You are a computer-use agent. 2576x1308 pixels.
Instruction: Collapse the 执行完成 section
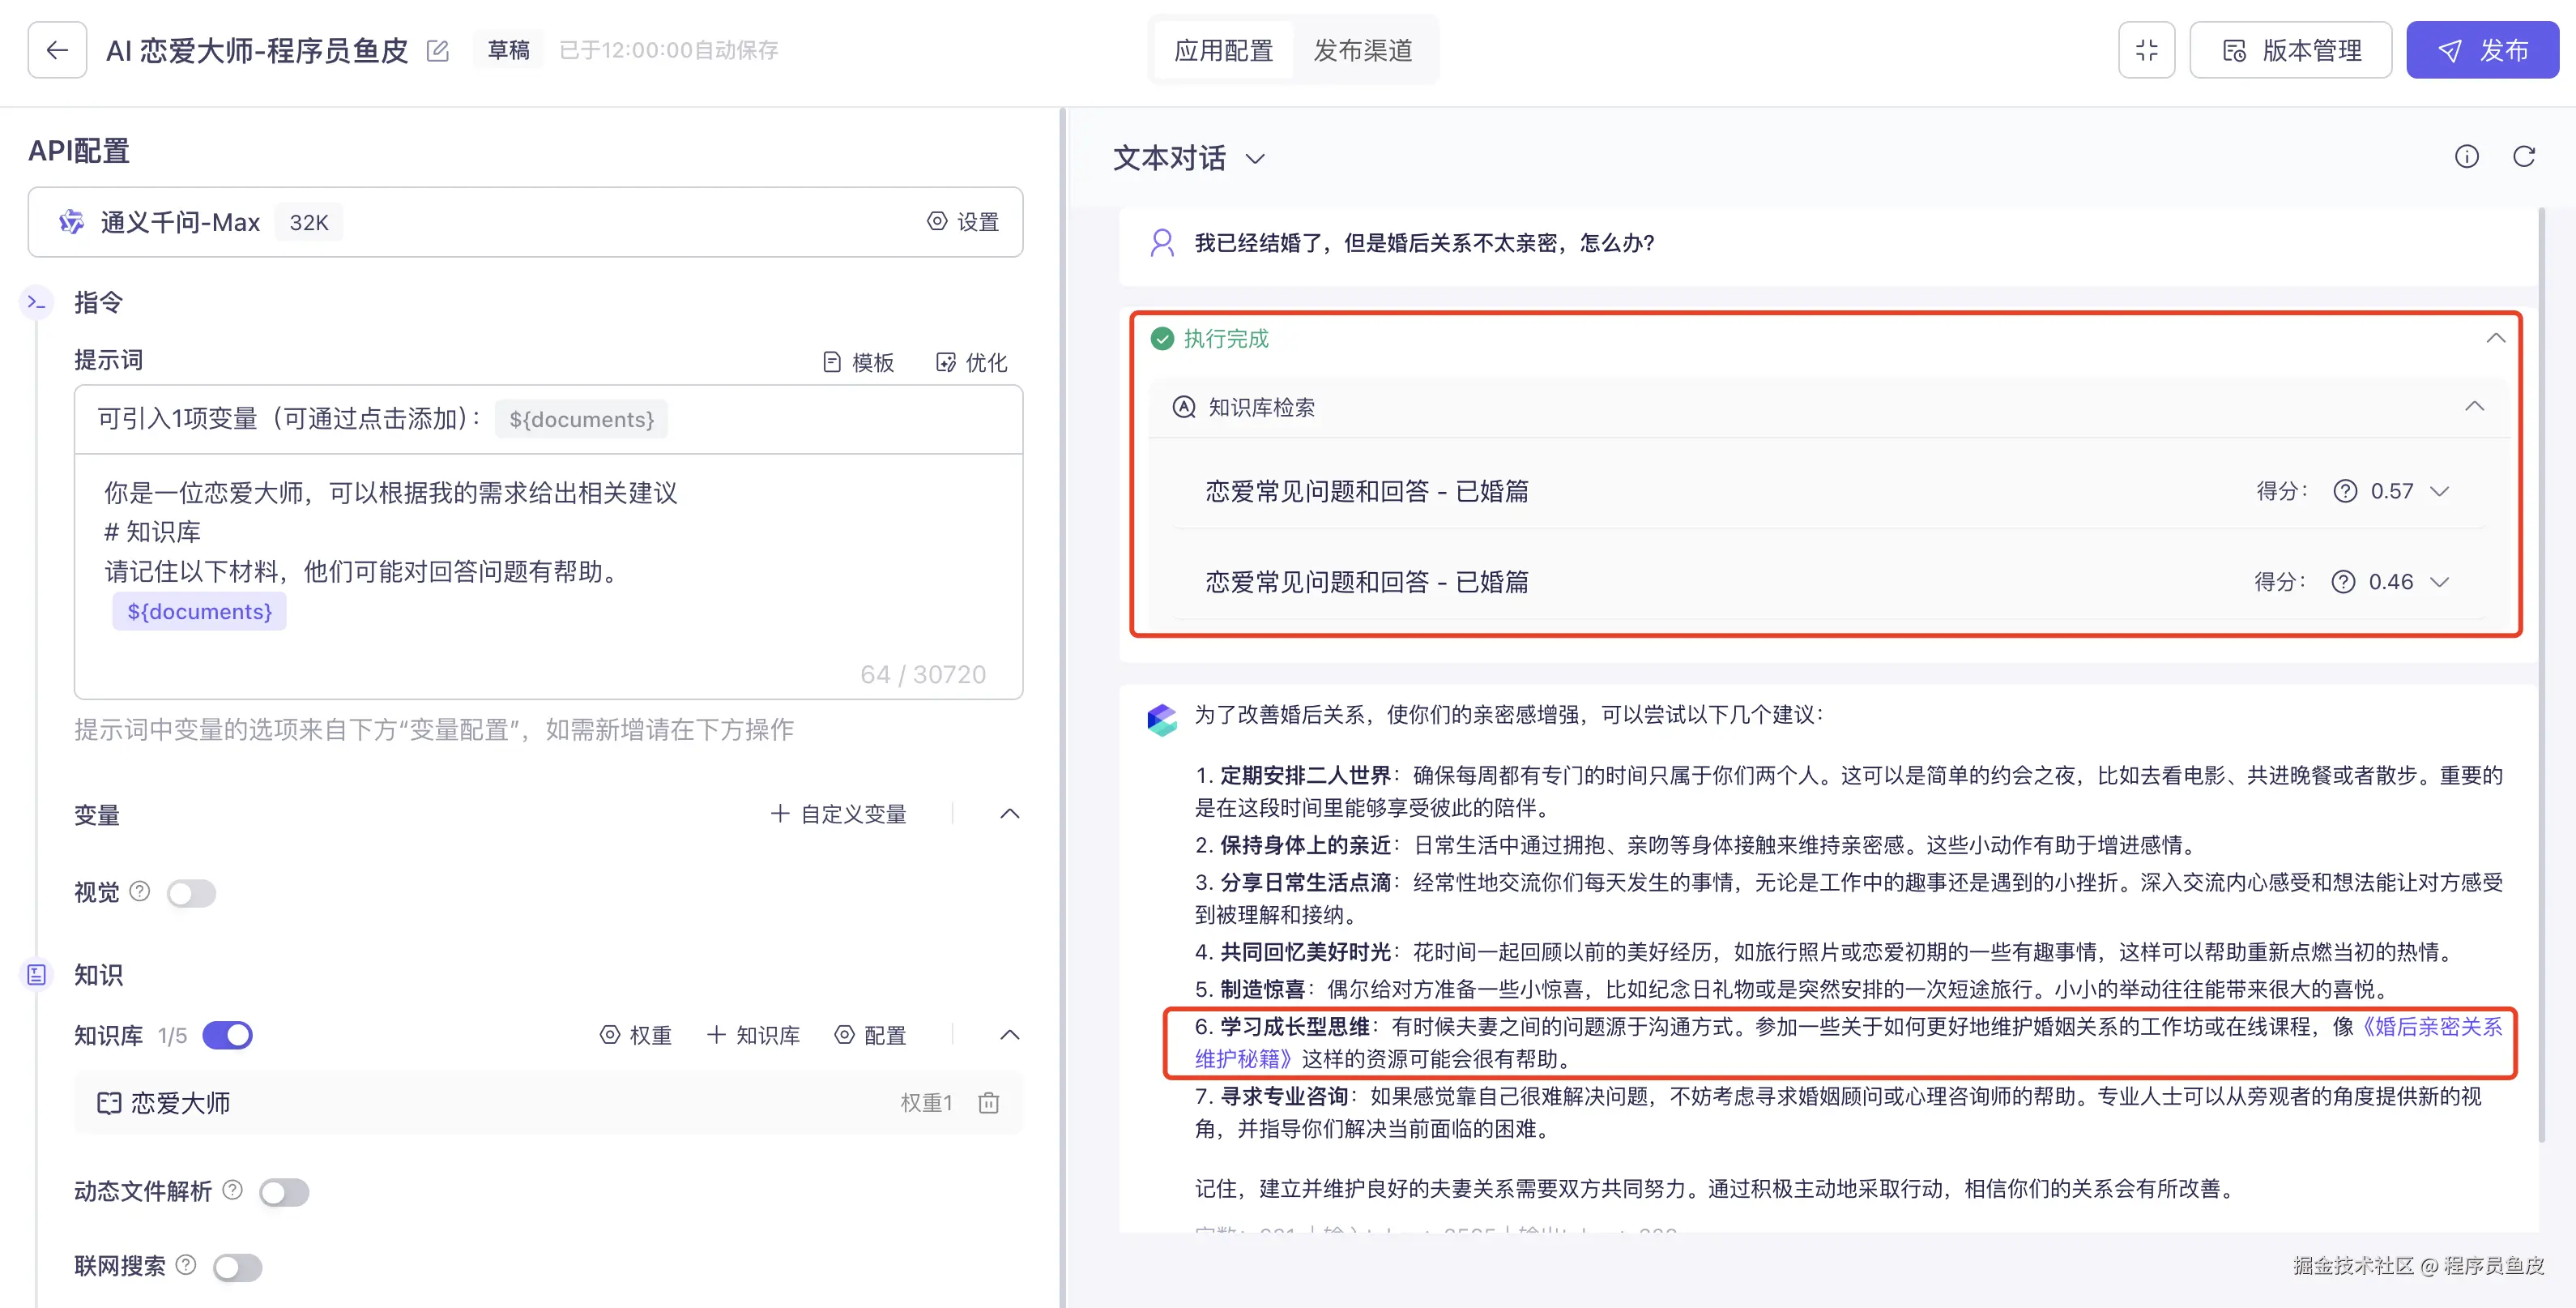[2495, 338]
